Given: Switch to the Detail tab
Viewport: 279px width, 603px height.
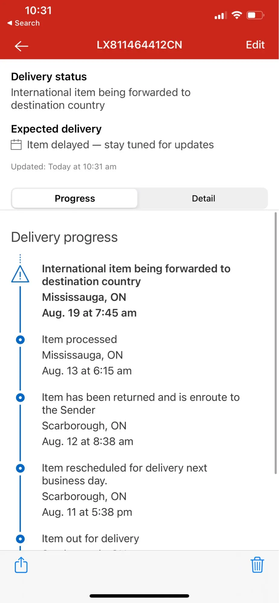Looking at the screenshot, I should coord(203,198).
